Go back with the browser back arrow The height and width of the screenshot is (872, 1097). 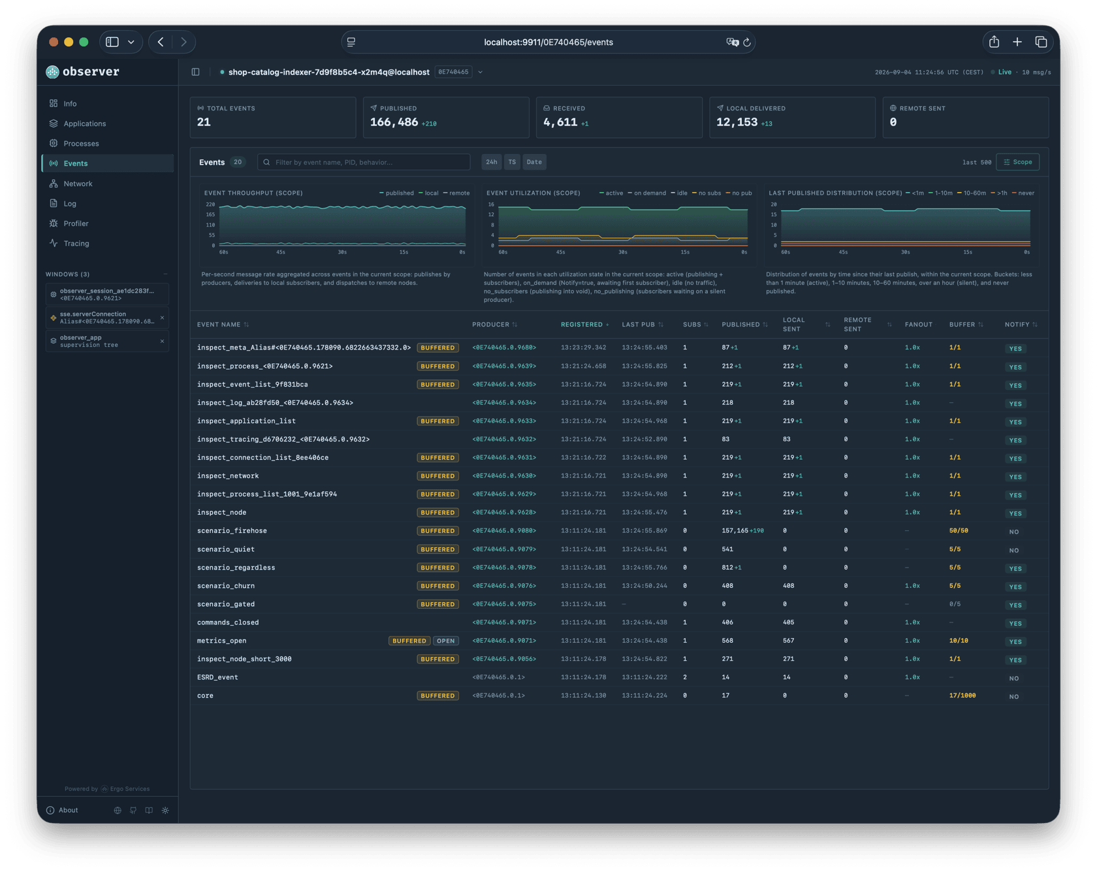pyautogui.click(x=161, y=42)
